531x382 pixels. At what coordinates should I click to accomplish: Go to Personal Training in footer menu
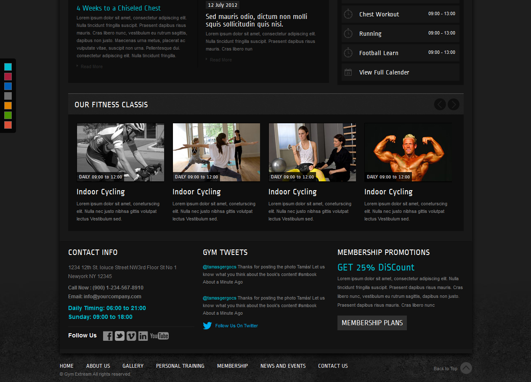point(180,366)
